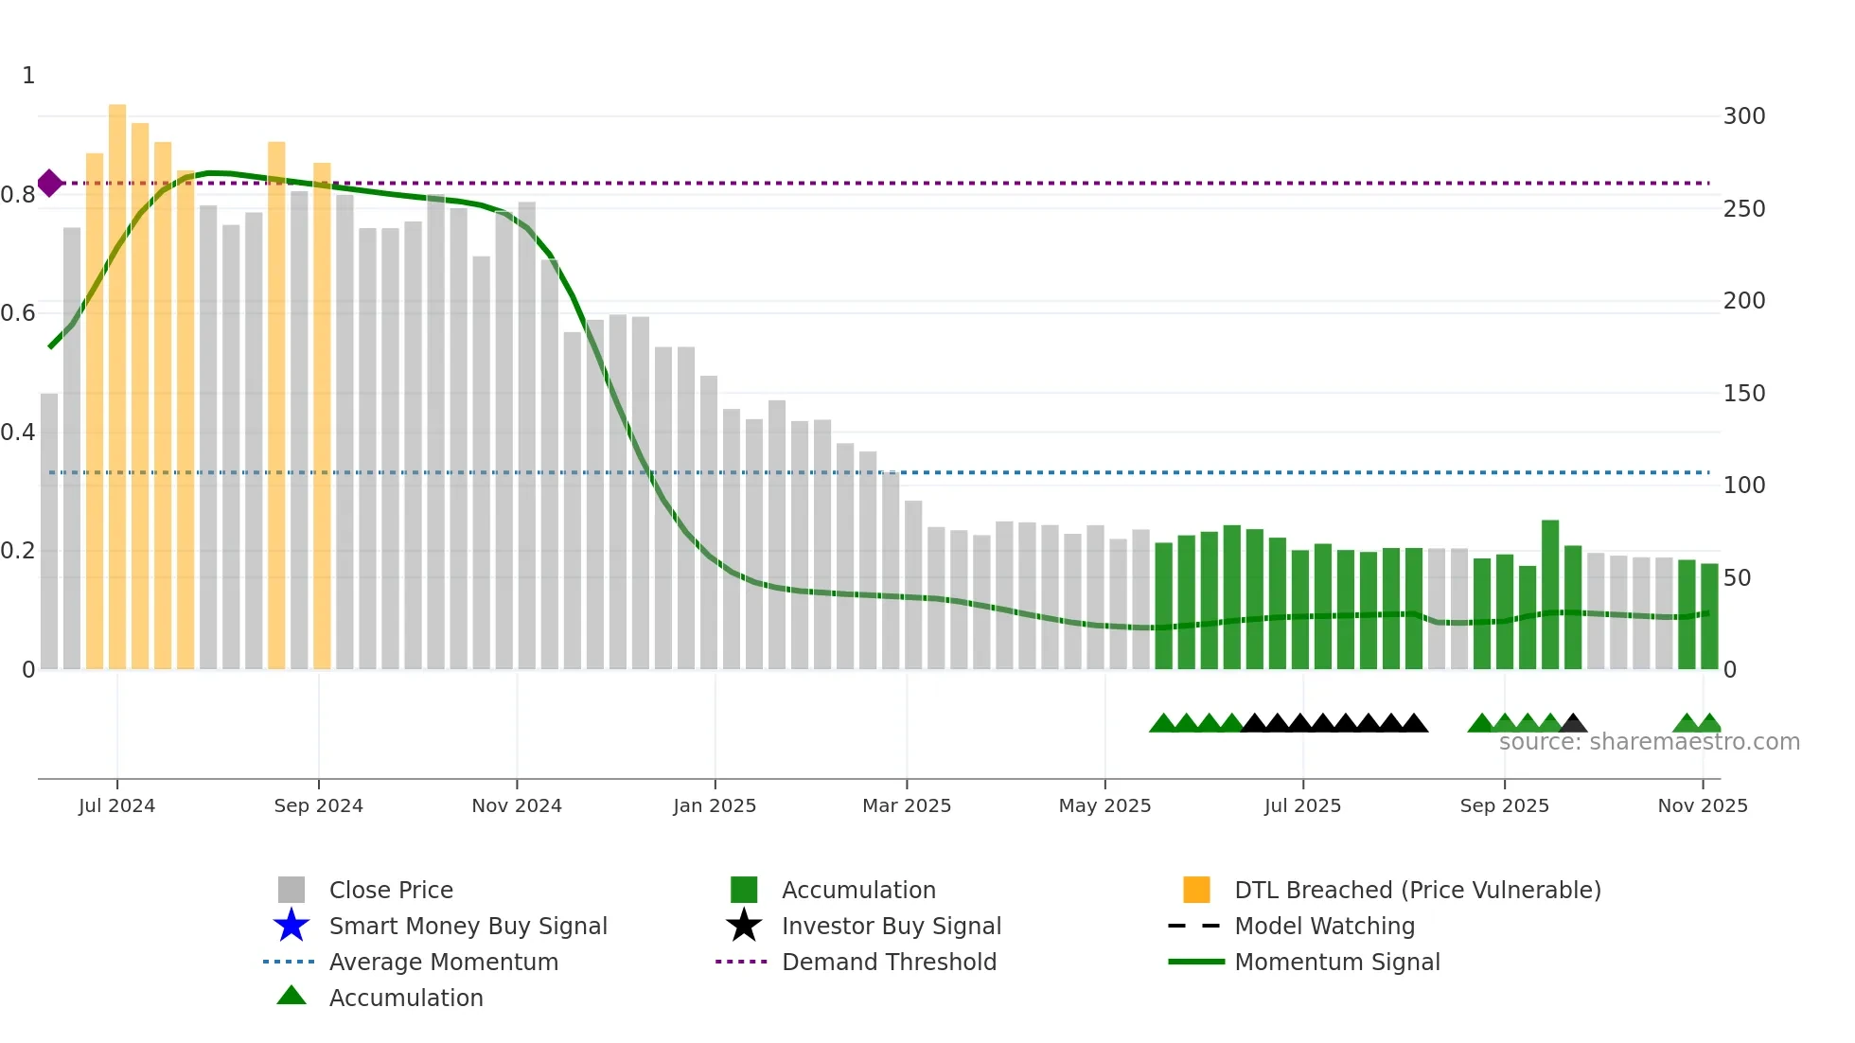Click the Close Price legend label
The image size is (1855, 1043).
(x=391, y=890)
